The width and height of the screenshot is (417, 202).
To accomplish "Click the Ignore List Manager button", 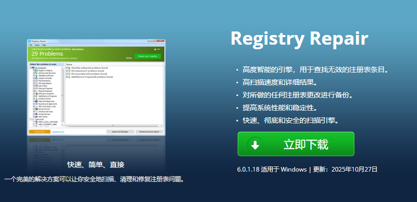I will pos(120,131).
